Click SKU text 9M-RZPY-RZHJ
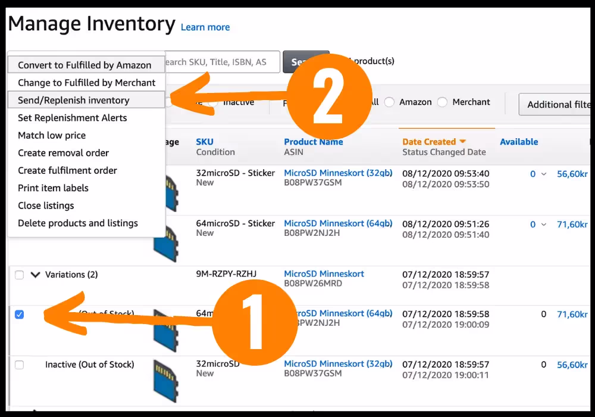 click(x=226, y=274)
